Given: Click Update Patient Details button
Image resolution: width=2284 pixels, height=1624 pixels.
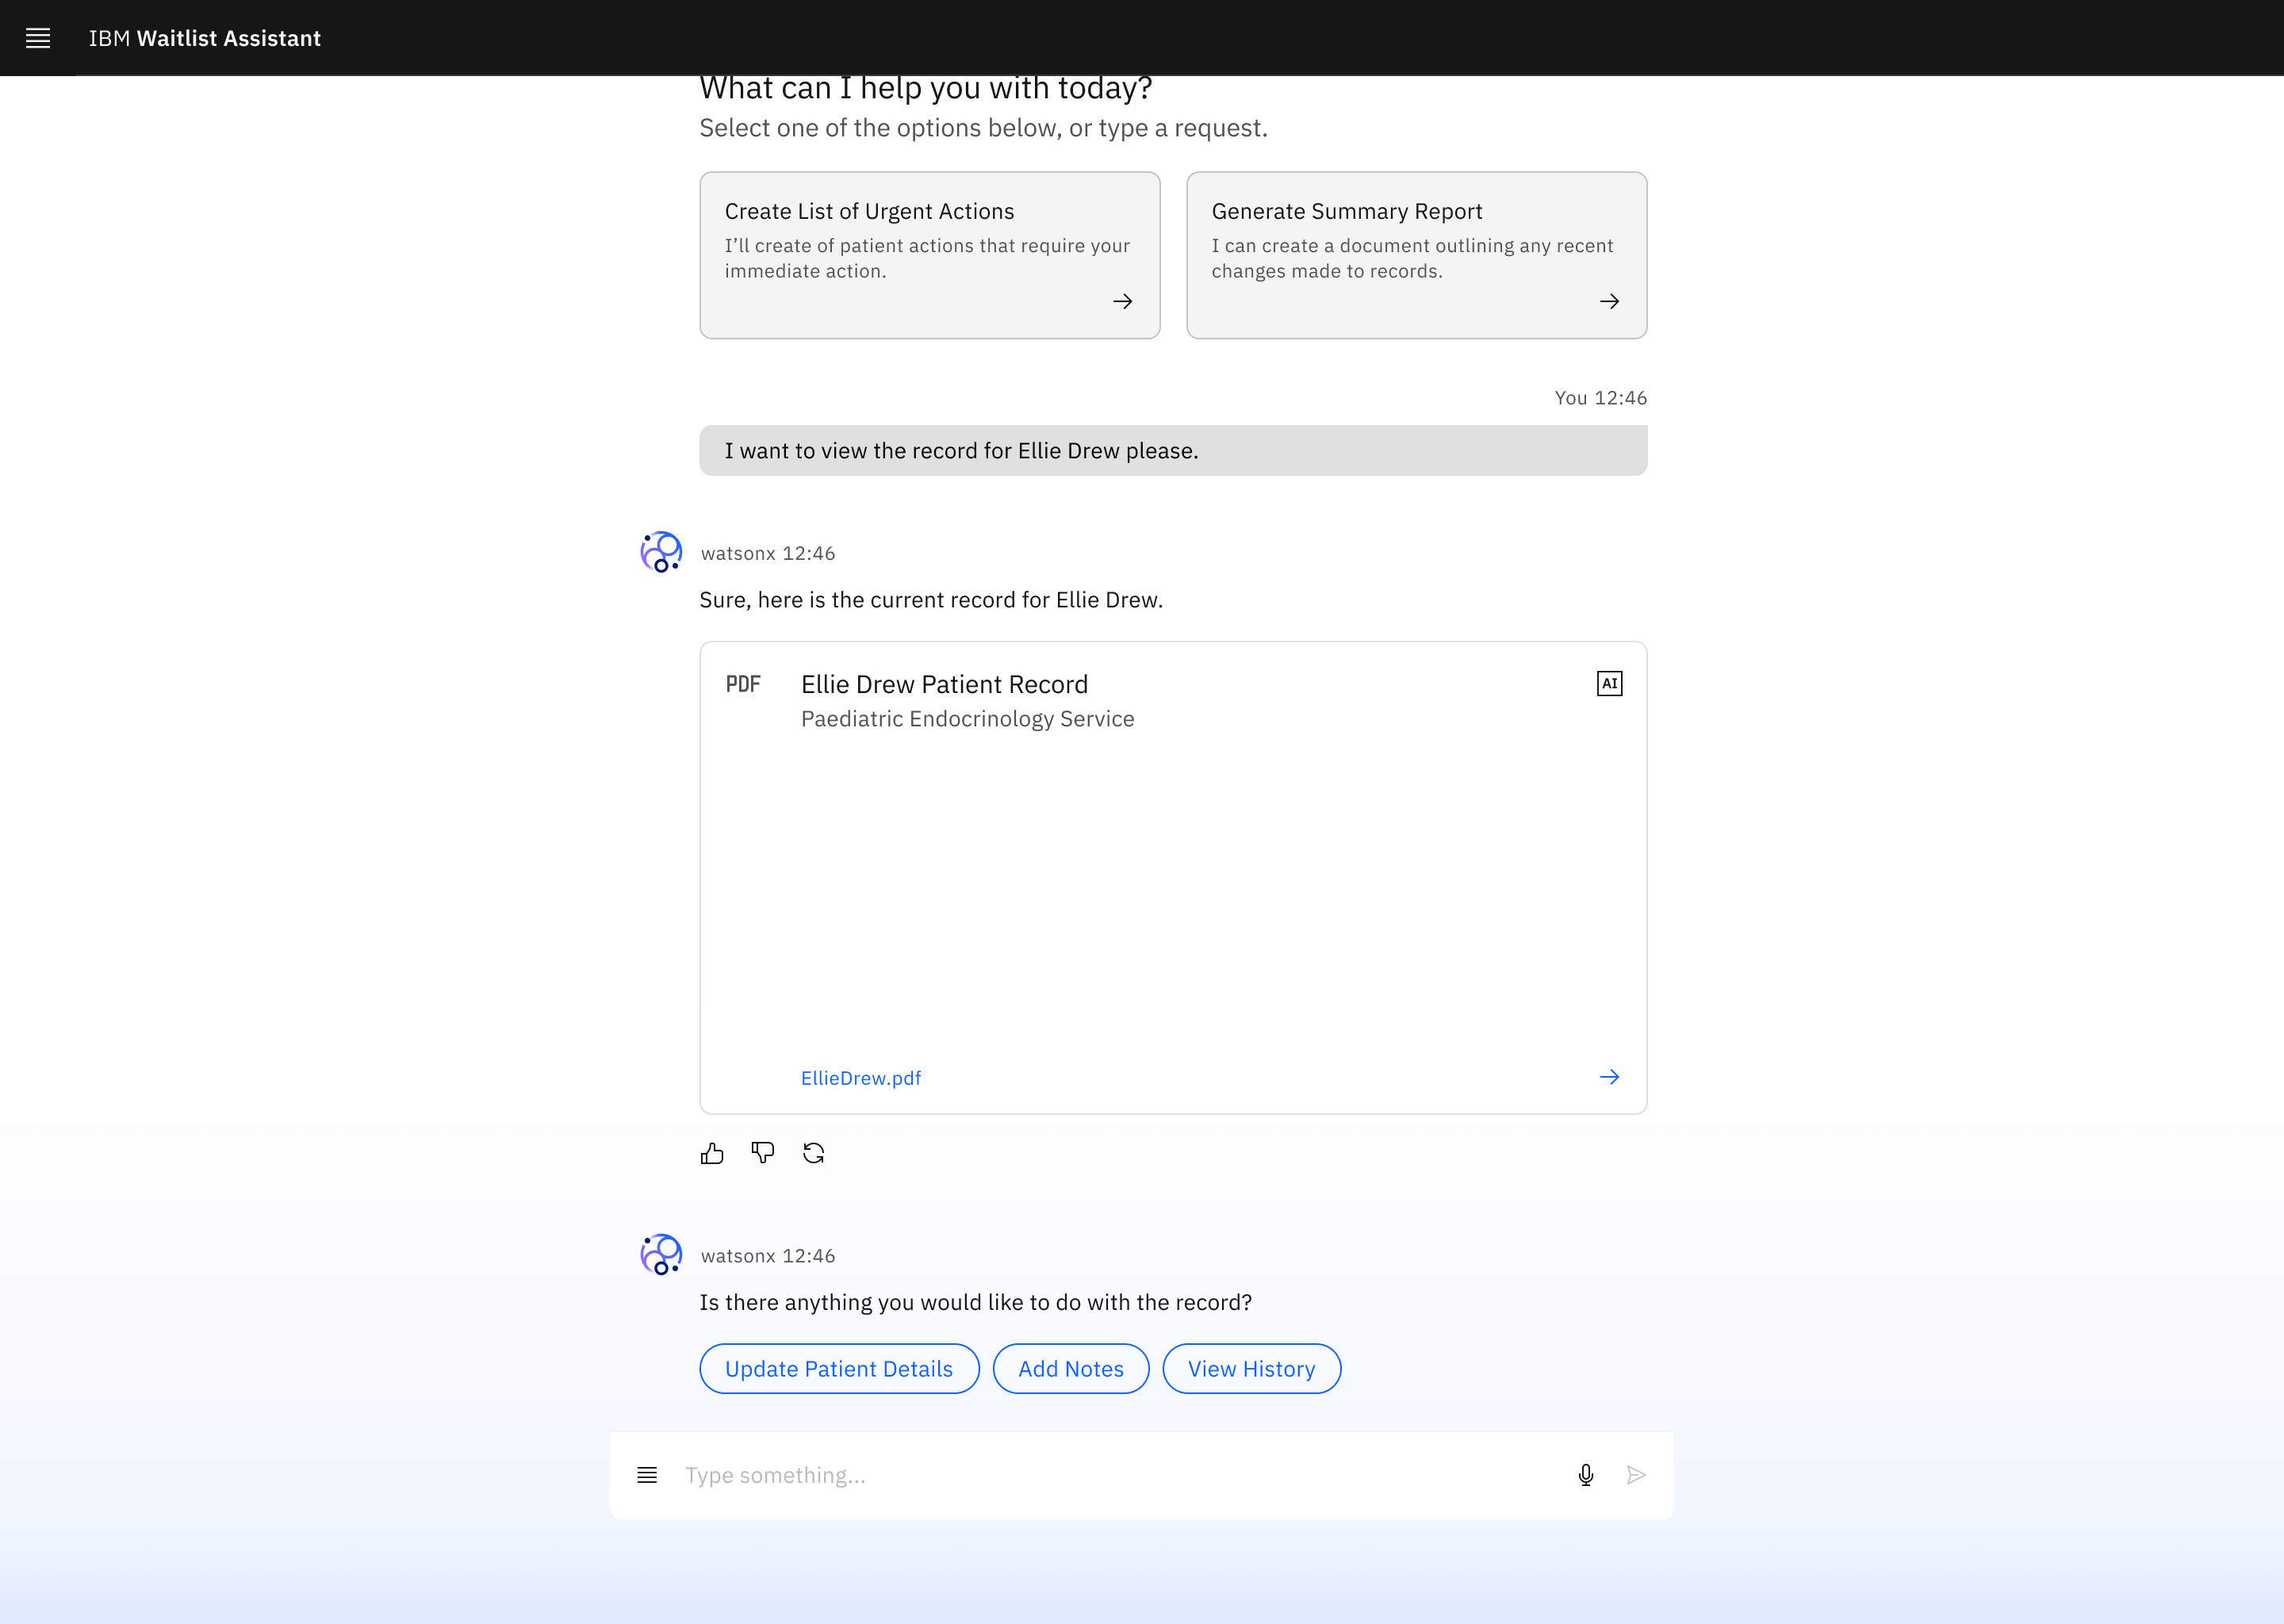Looking at the screenshot, I should tap(839, 1369).
